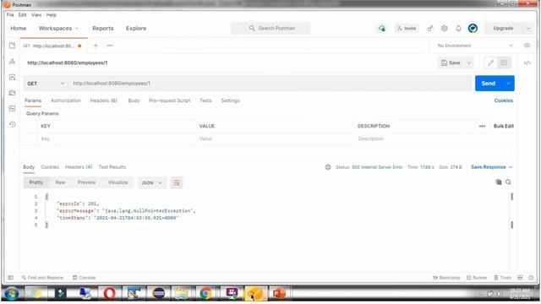Open the help icon in status bar
This screenshot has height=304, width=541.
click(531, 278)
